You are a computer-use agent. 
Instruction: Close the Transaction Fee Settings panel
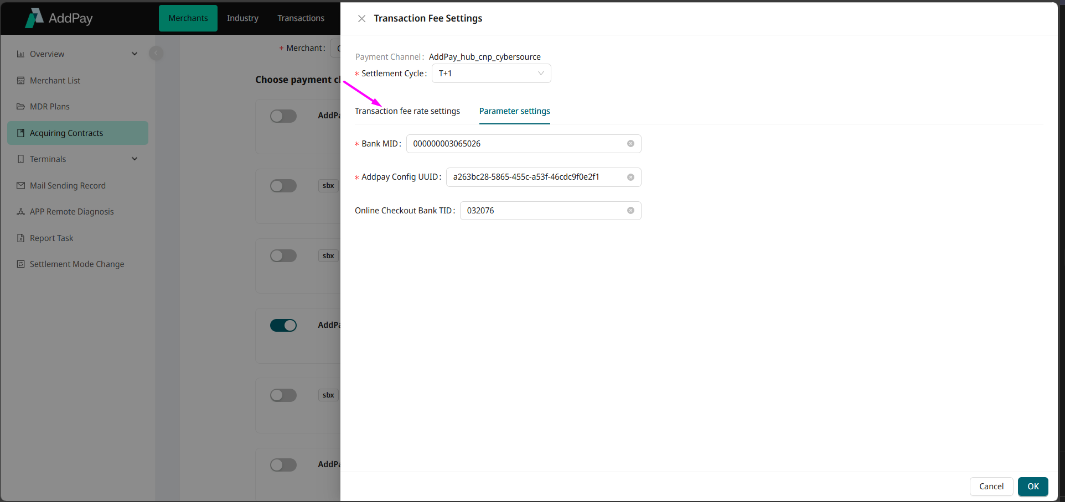tap(361, 19)
